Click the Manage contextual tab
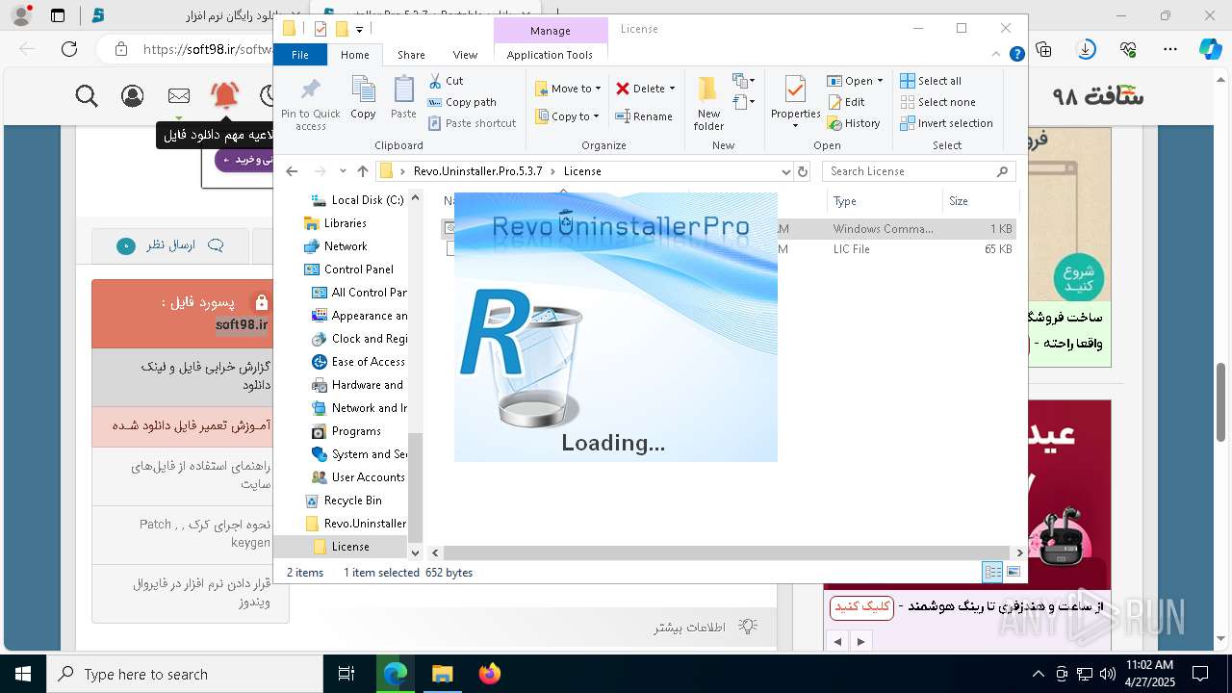1232x693 pixels. point(550,31)
